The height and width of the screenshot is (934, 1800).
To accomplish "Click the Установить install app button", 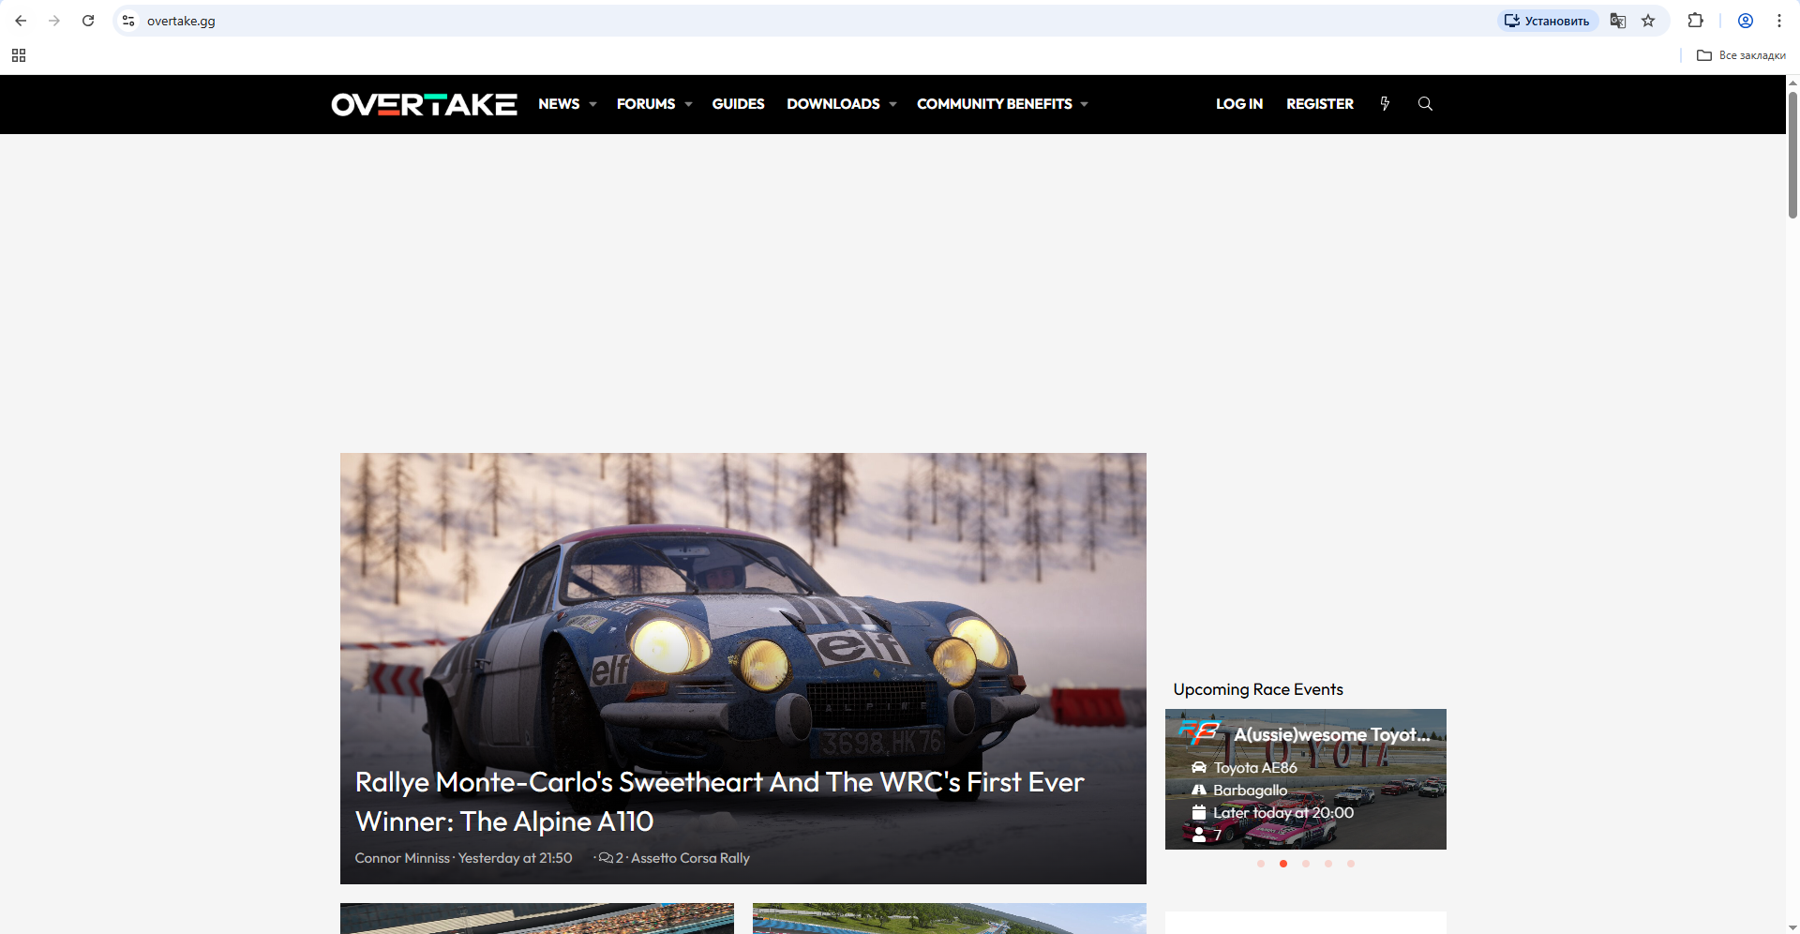I will (1548, 21).
